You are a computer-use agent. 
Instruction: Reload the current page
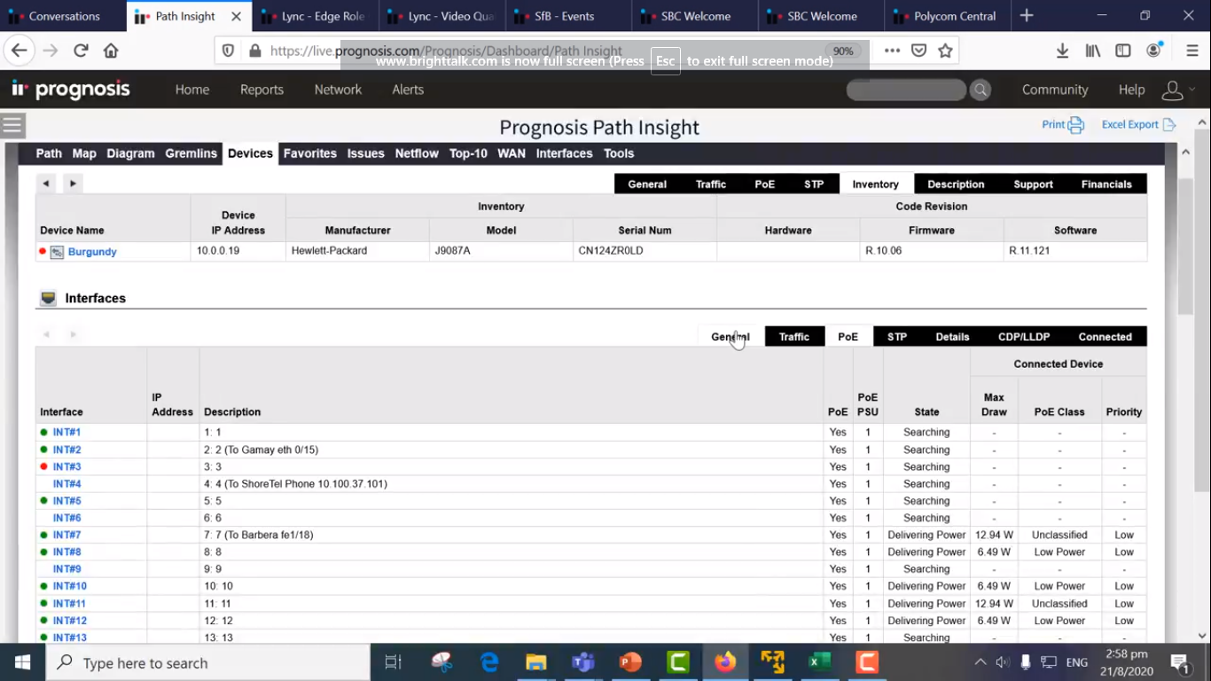point(81,51)
